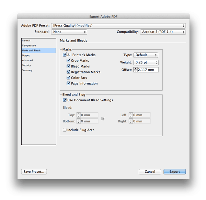Select Compression in the sidebar list
Image resolution: width=206 pixels, height=200 pixels.
pos(38,46)
